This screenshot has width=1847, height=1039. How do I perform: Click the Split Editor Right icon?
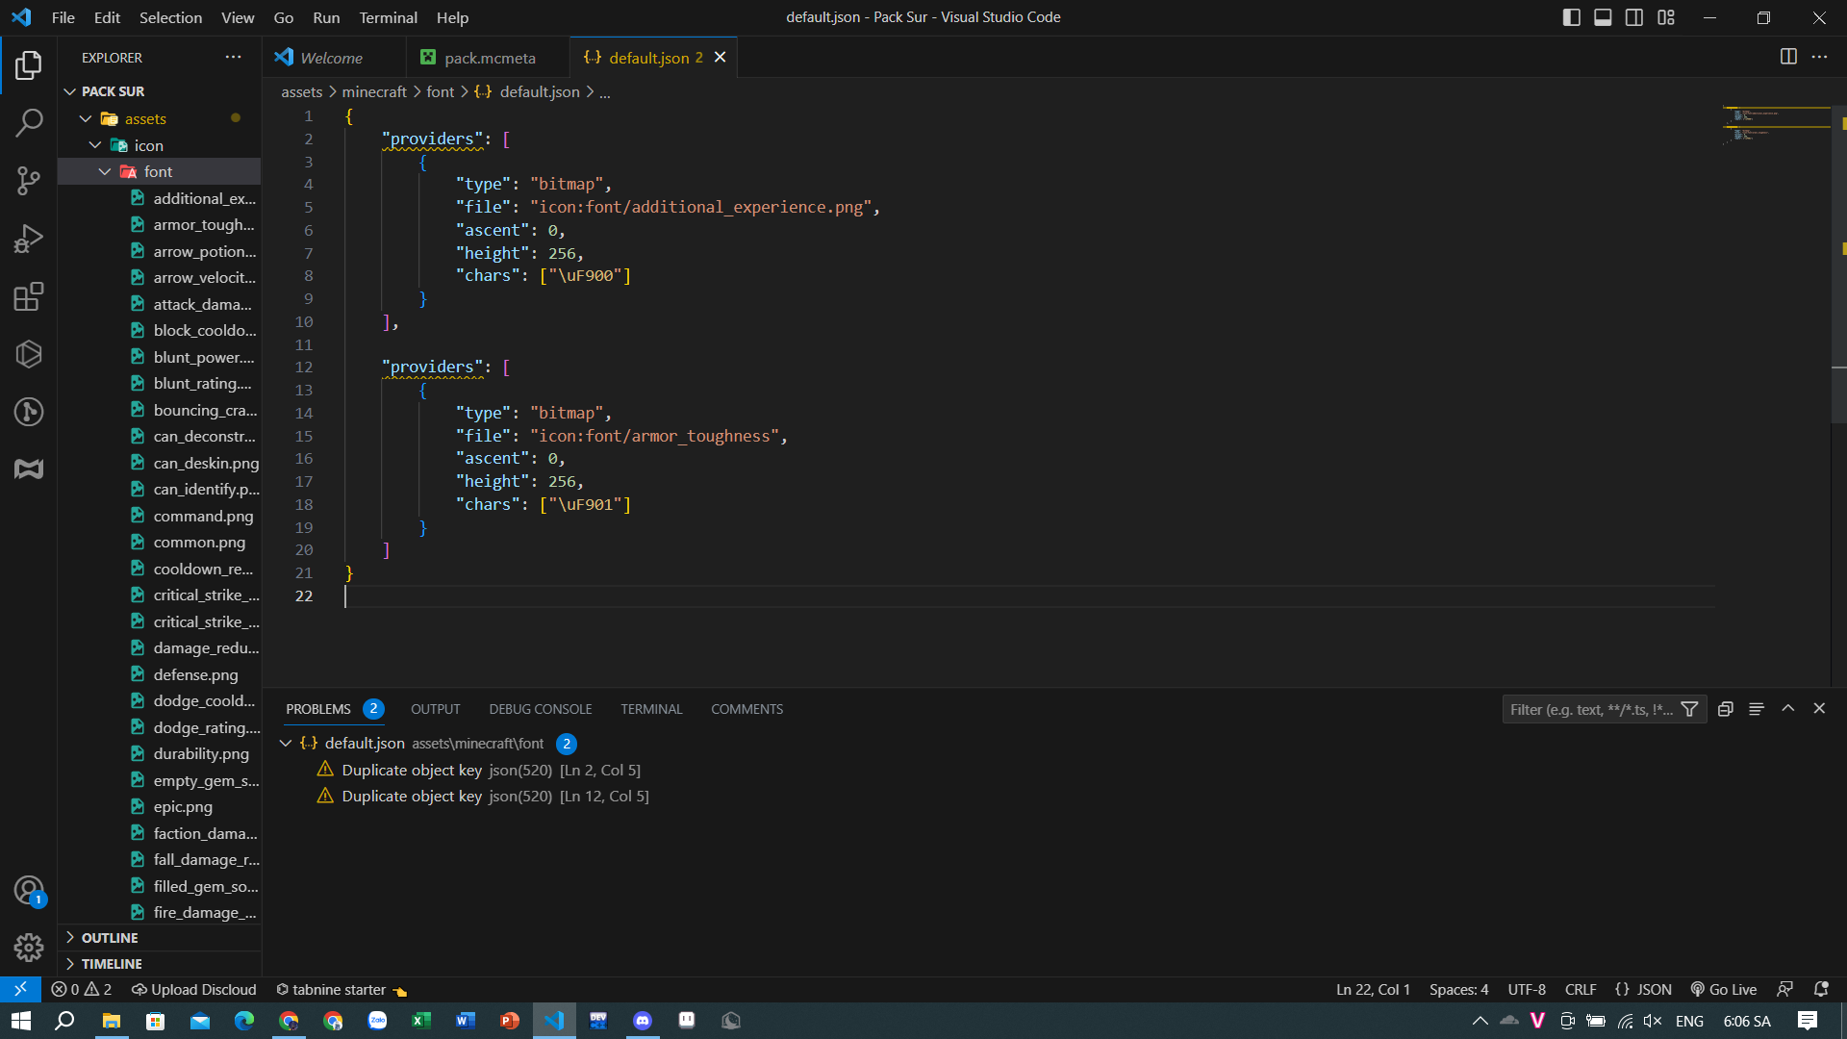coord(1788,57)
